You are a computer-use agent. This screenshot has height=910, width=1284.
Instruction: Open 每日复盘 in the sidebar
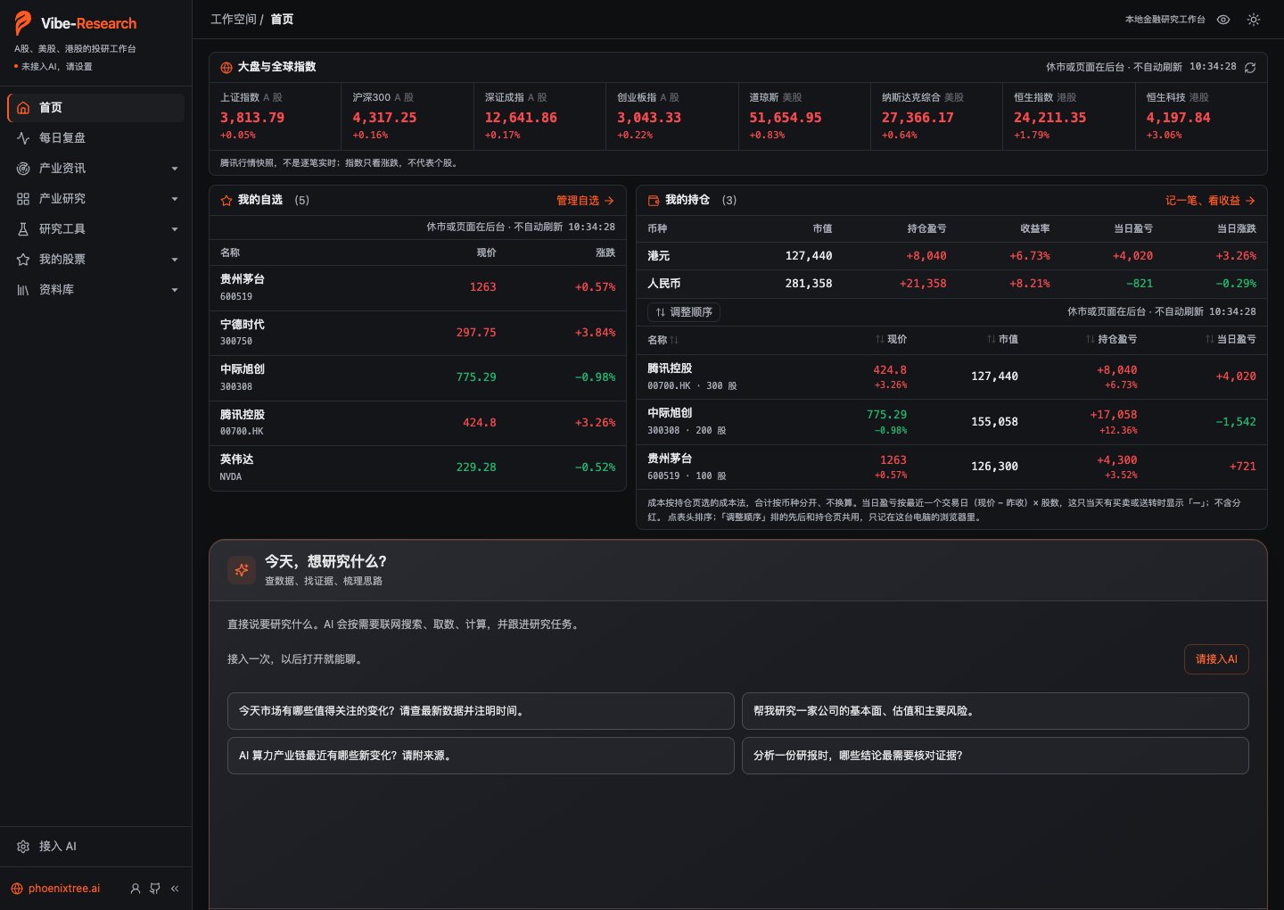pos(95,138)
